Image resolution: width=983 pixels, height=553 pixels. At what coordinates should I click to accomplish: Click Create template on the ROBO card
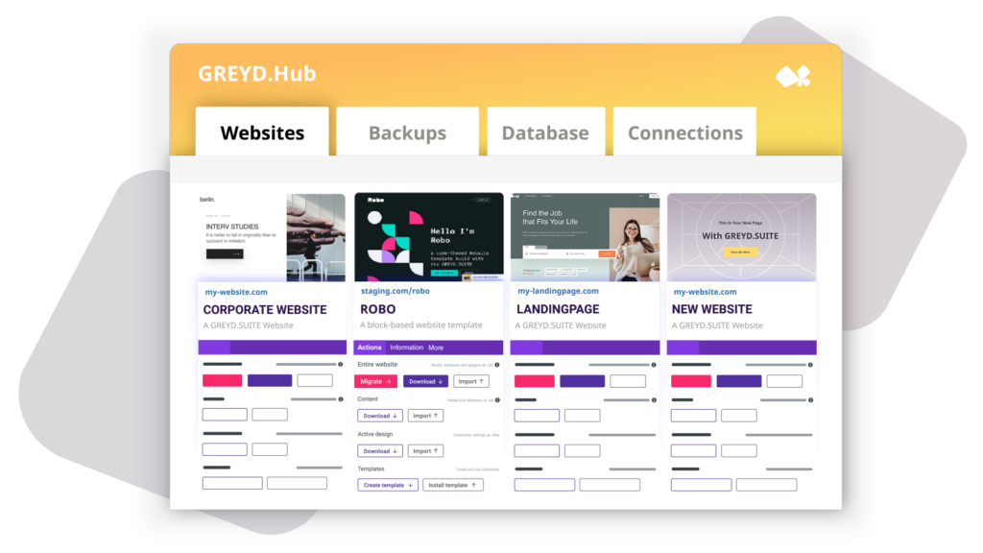[x=387, y=484]
